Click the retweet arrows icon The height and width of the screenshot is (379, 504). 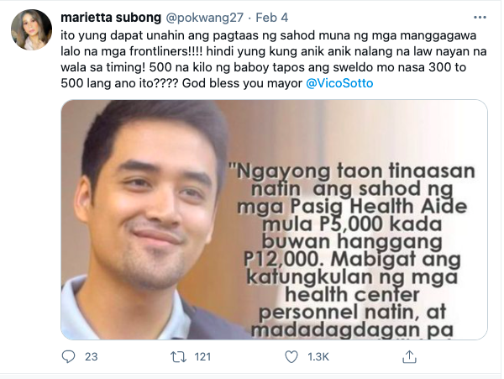pyautogui.click(x=178, y=357)
